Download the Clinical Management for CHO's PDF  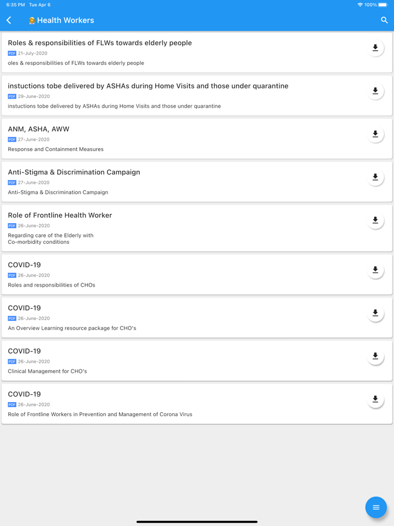click(375, 356)
